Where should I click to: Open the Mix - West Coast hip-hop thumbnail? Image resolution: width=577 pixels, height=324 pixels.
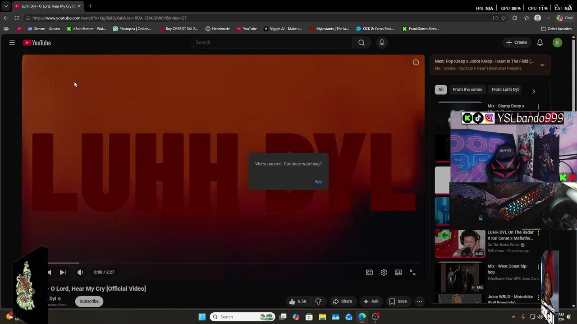pos(460,278)
